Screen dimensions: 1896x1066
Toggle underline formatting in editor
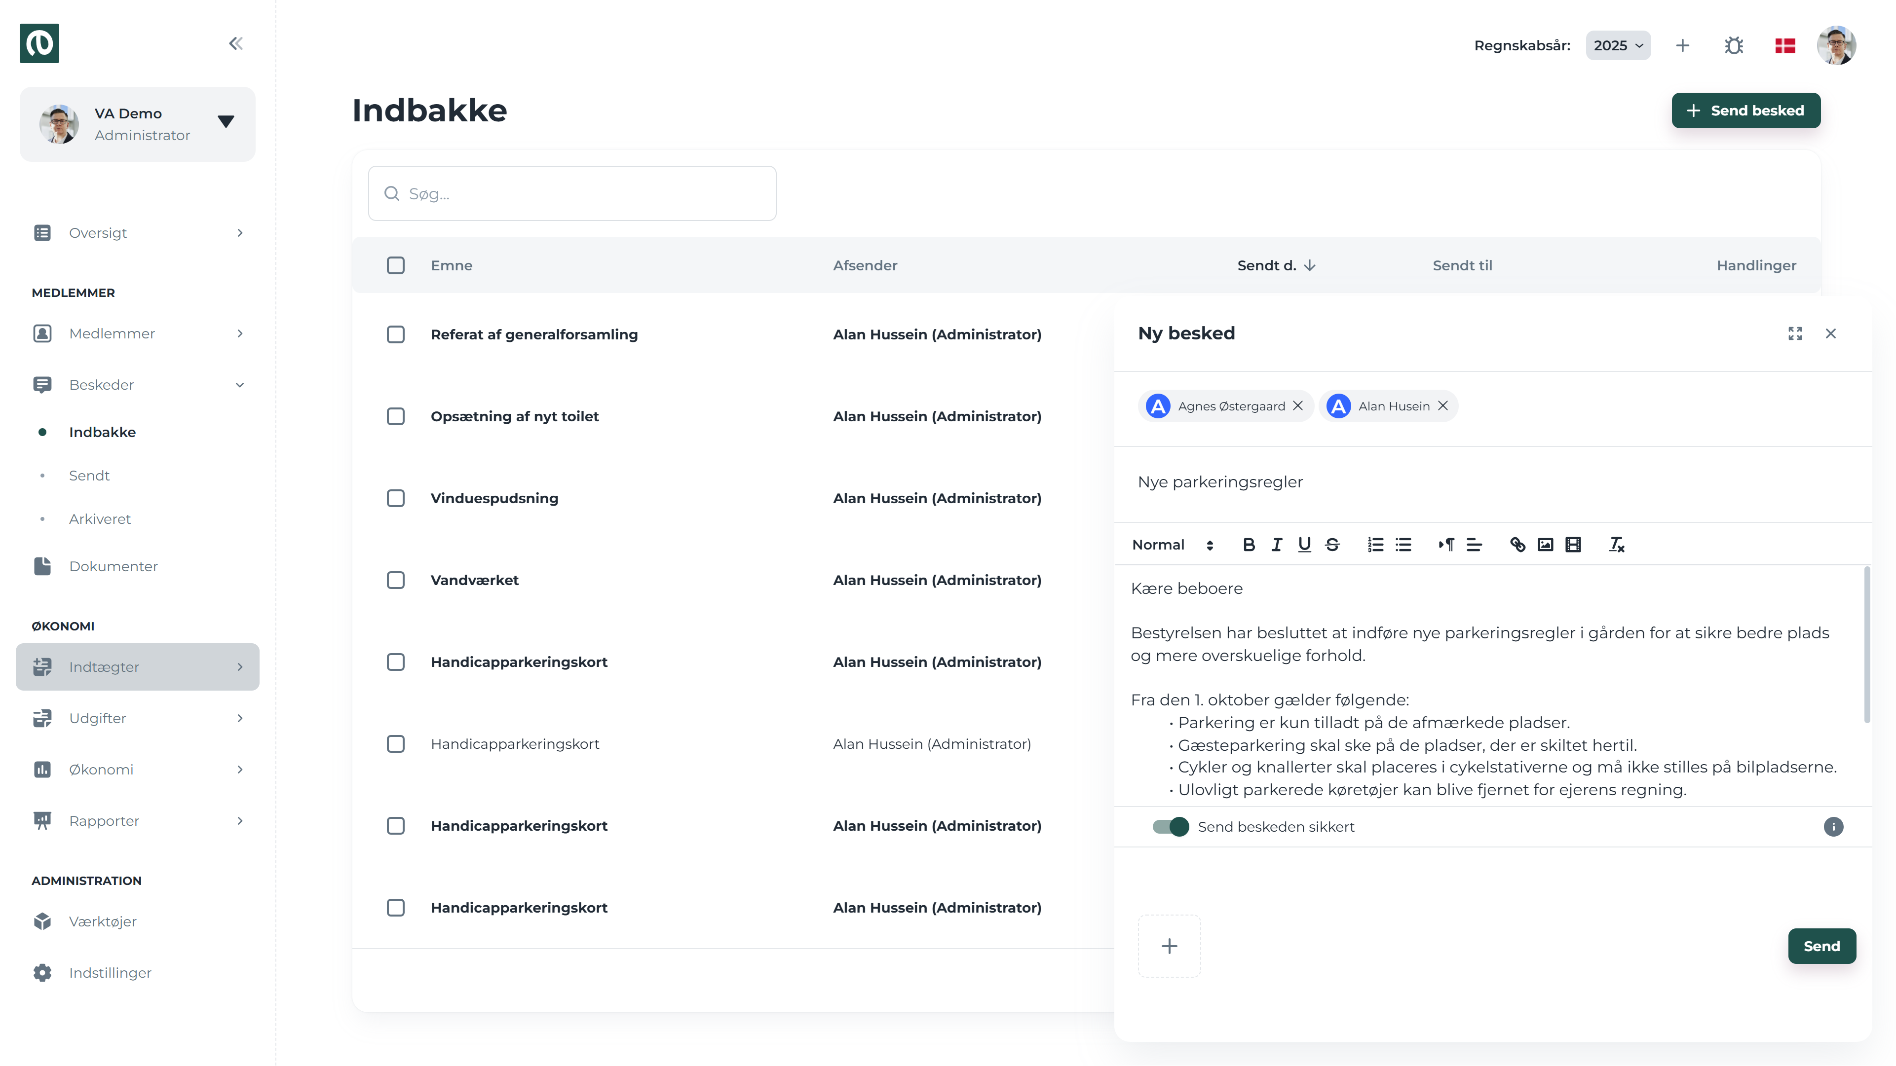tap(1304, 545)
